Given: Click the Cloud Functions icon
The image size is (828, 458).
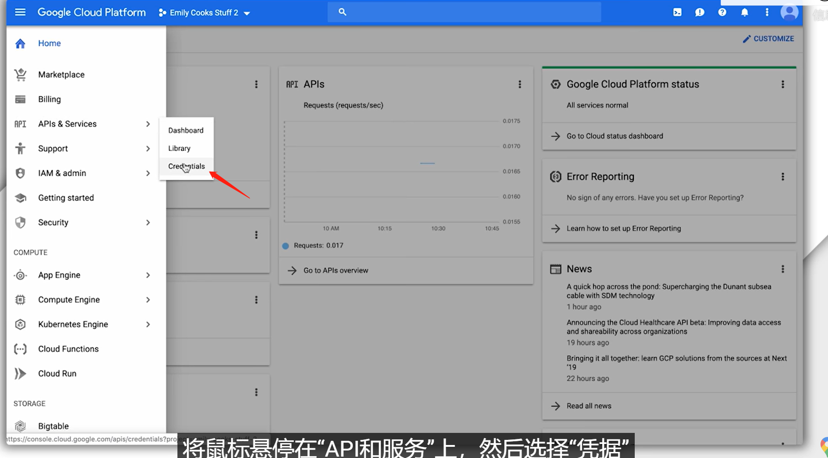Looking at the screenshot, I should tap(20, 349).
